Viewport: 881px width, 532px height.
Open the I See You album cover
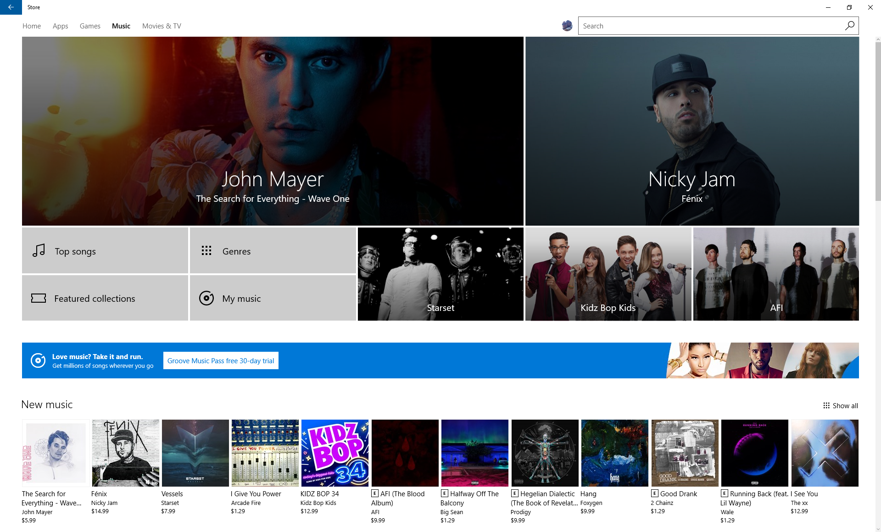pos(825,453)
